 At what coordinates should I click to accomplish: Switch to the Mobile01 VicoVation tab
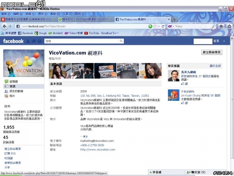pos(86,19)
